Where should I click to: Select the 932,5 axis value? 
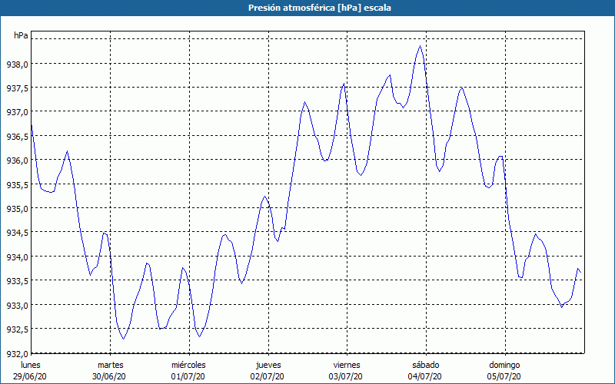pyautogui.click(x=17, y=329)
